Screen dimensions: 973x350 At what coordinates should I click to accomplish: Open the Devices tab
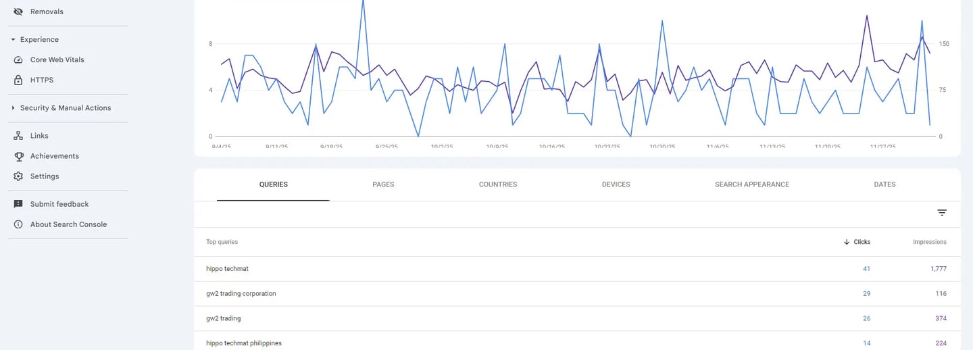pos(616,184)
